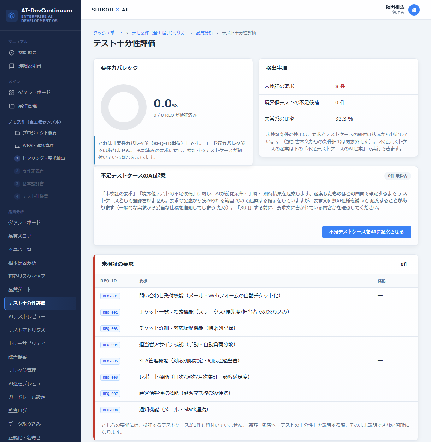Click the folder icon beside 案件管理

click(12, 106)
